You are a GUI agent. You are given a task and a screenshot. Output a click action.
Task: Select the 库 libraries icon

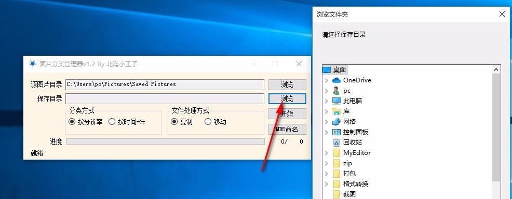tap(336, 111)
